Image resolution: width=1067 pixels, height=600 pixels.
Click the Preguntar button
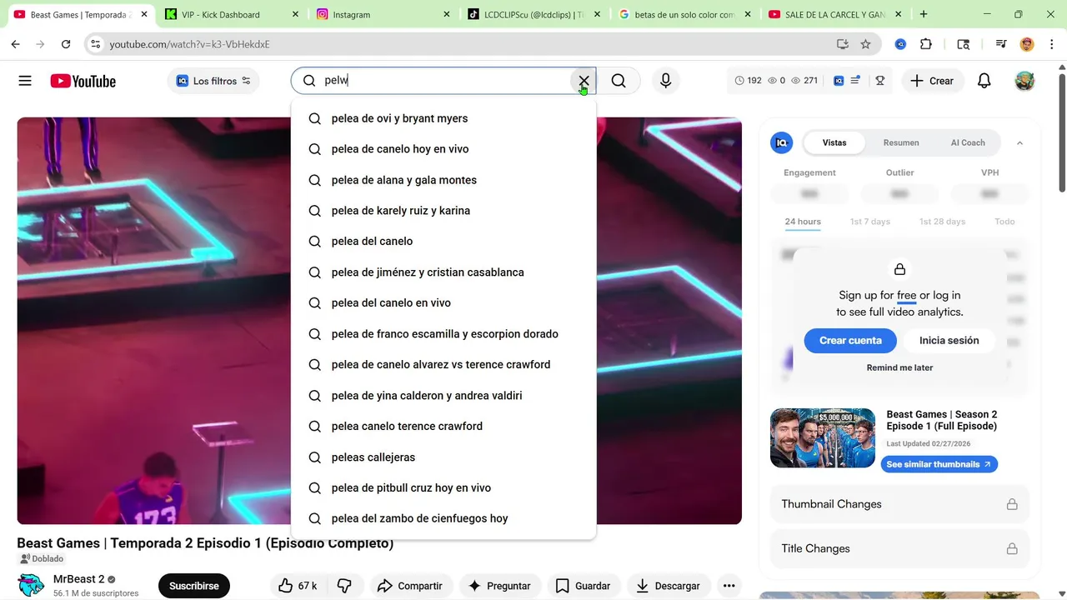499,586
